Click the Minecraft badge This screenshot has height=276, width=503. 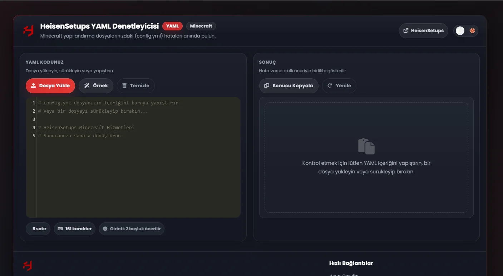(201, 26)
